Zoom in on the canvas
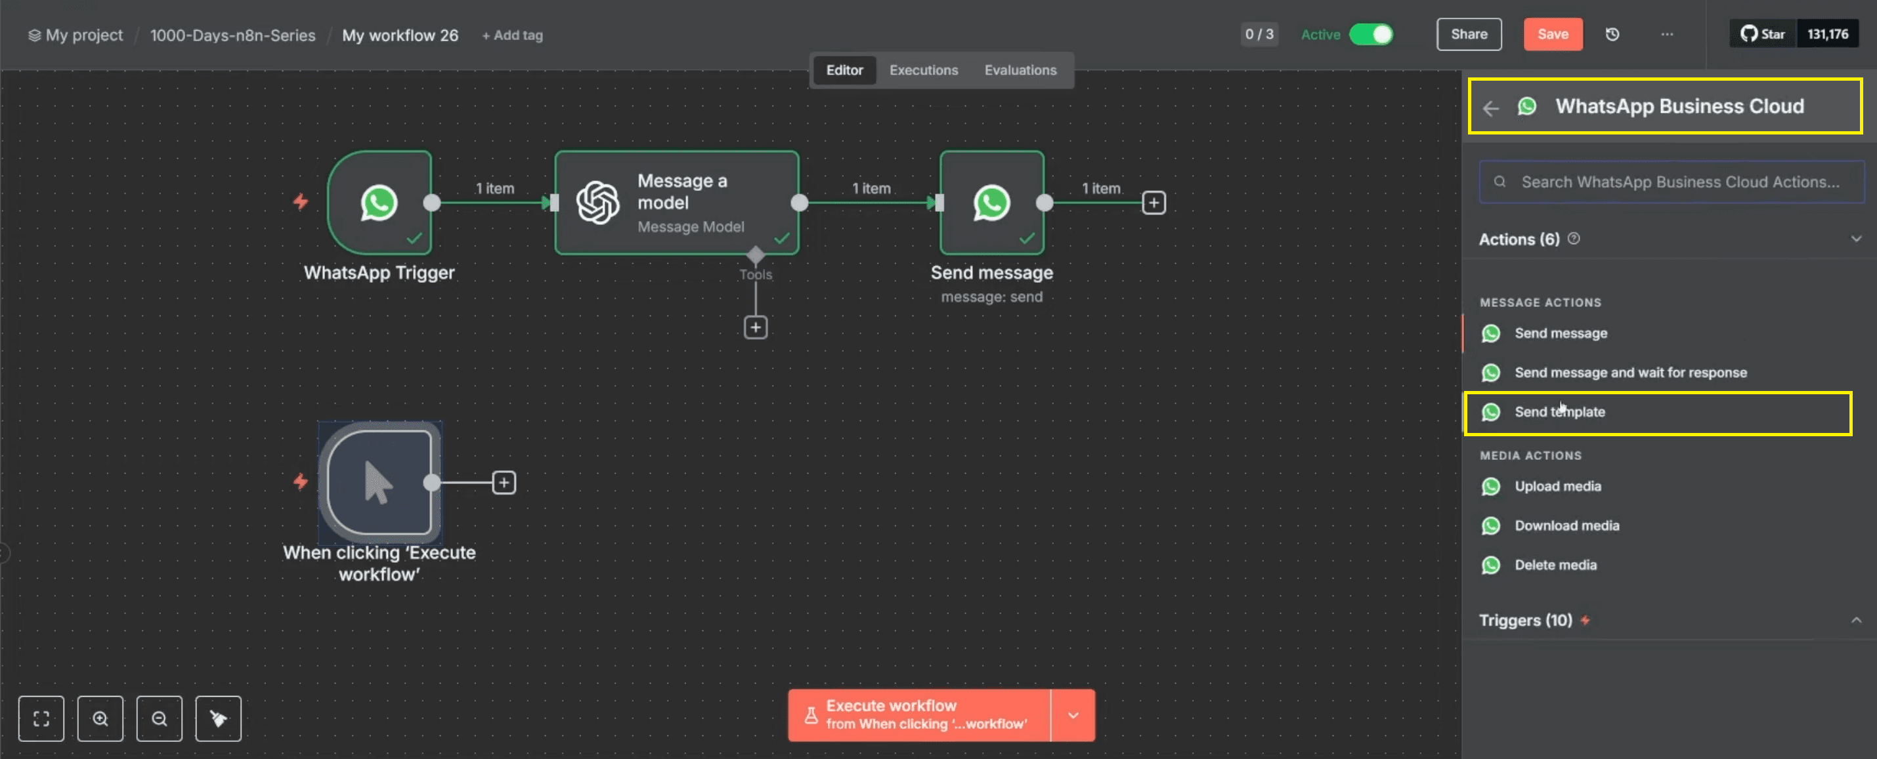 100,719
